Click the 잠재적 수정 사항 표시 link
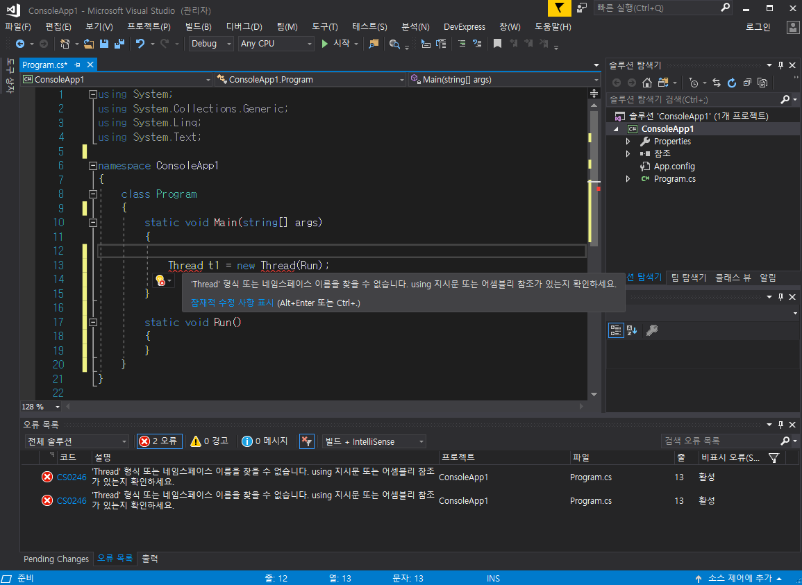 (232, 303)
